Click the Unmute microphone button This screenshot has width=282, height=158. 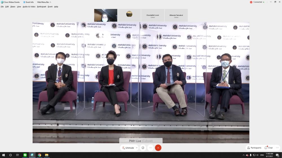[x=128, y=148]
